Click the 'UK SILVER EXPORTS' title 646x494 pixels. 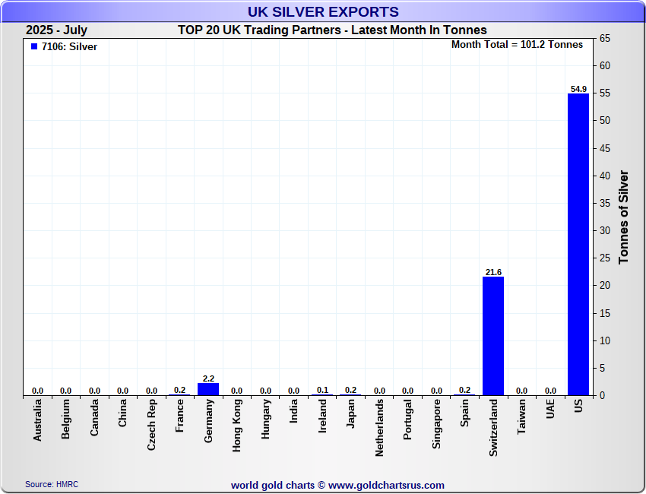323,11
